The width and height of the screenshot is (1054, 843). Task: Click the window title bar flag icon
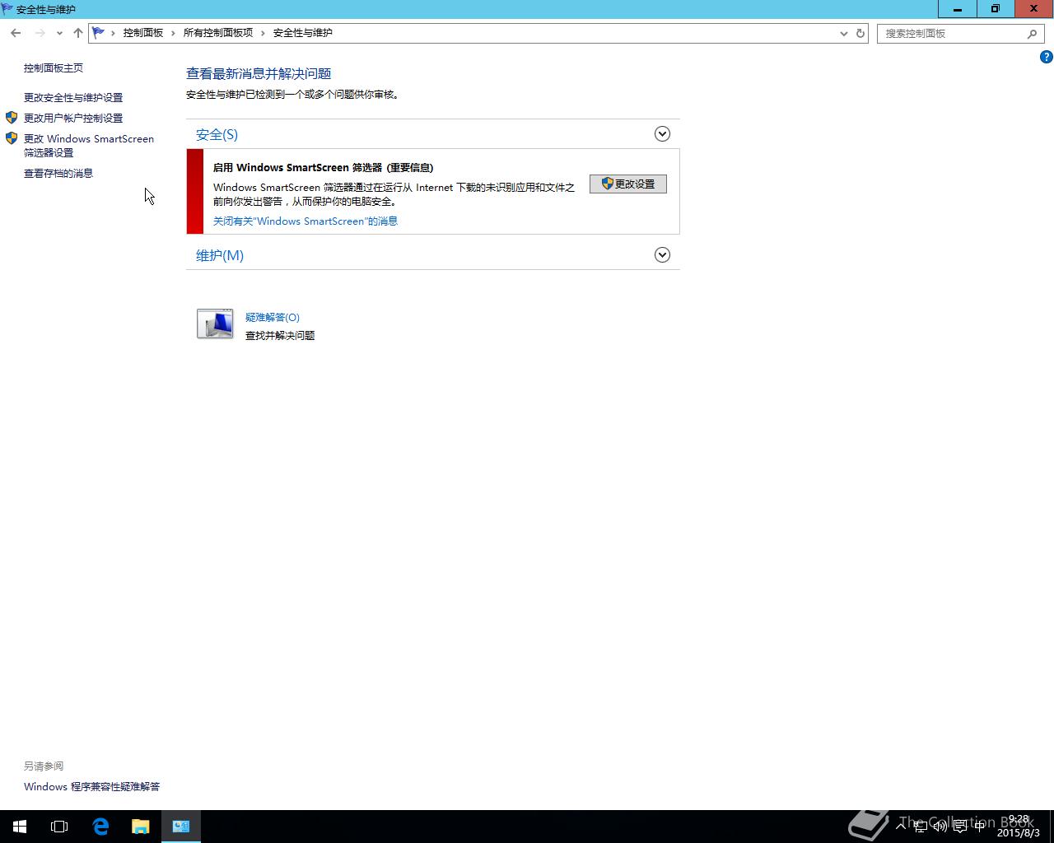pyautogui.click(x=7, y=9)
